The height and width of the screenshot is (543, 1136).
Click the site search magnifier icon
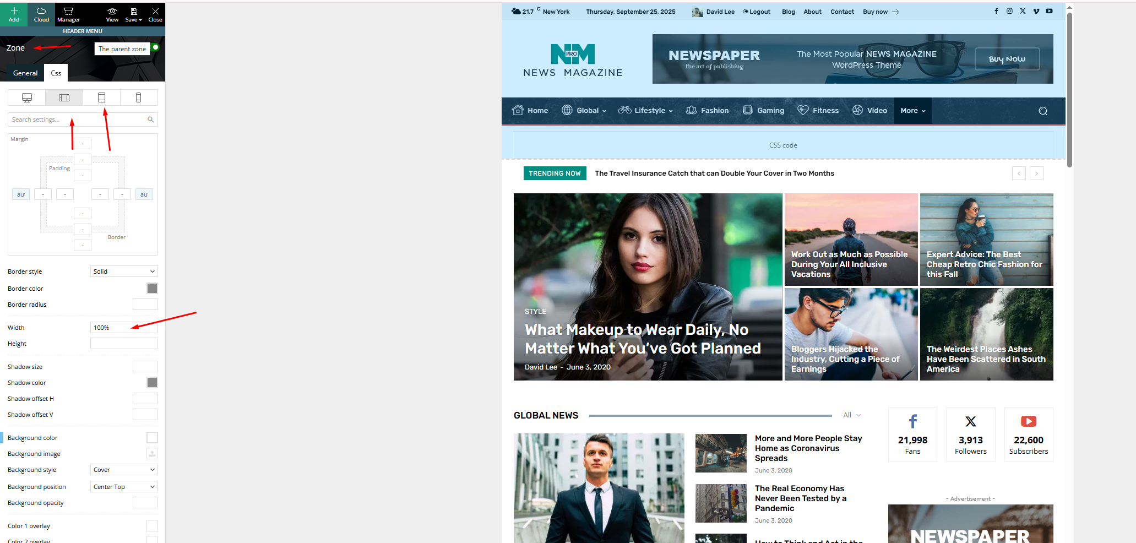point(1043,111)
